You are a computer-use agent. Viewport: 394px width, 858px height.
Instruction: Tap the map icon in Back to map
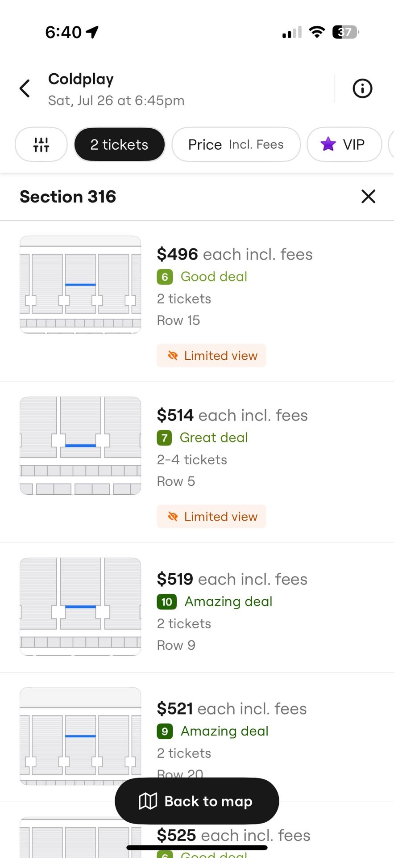(x=148, y=801)
